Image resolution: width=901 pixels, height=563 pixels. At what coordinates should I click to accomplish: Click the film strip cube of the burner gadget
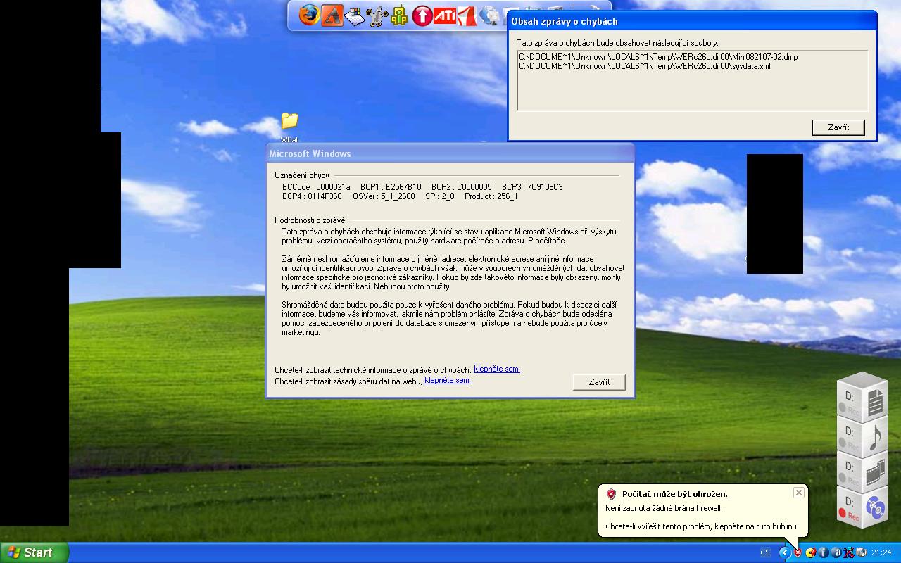(x=862, y=472)
